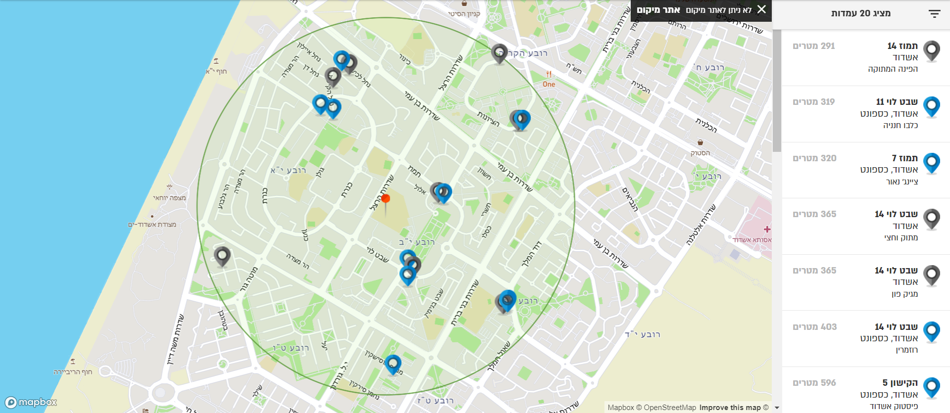Screen dimensions: 950x413
Task: Select the blue map marker near "פושקין" street
Action: click(393, 365)
